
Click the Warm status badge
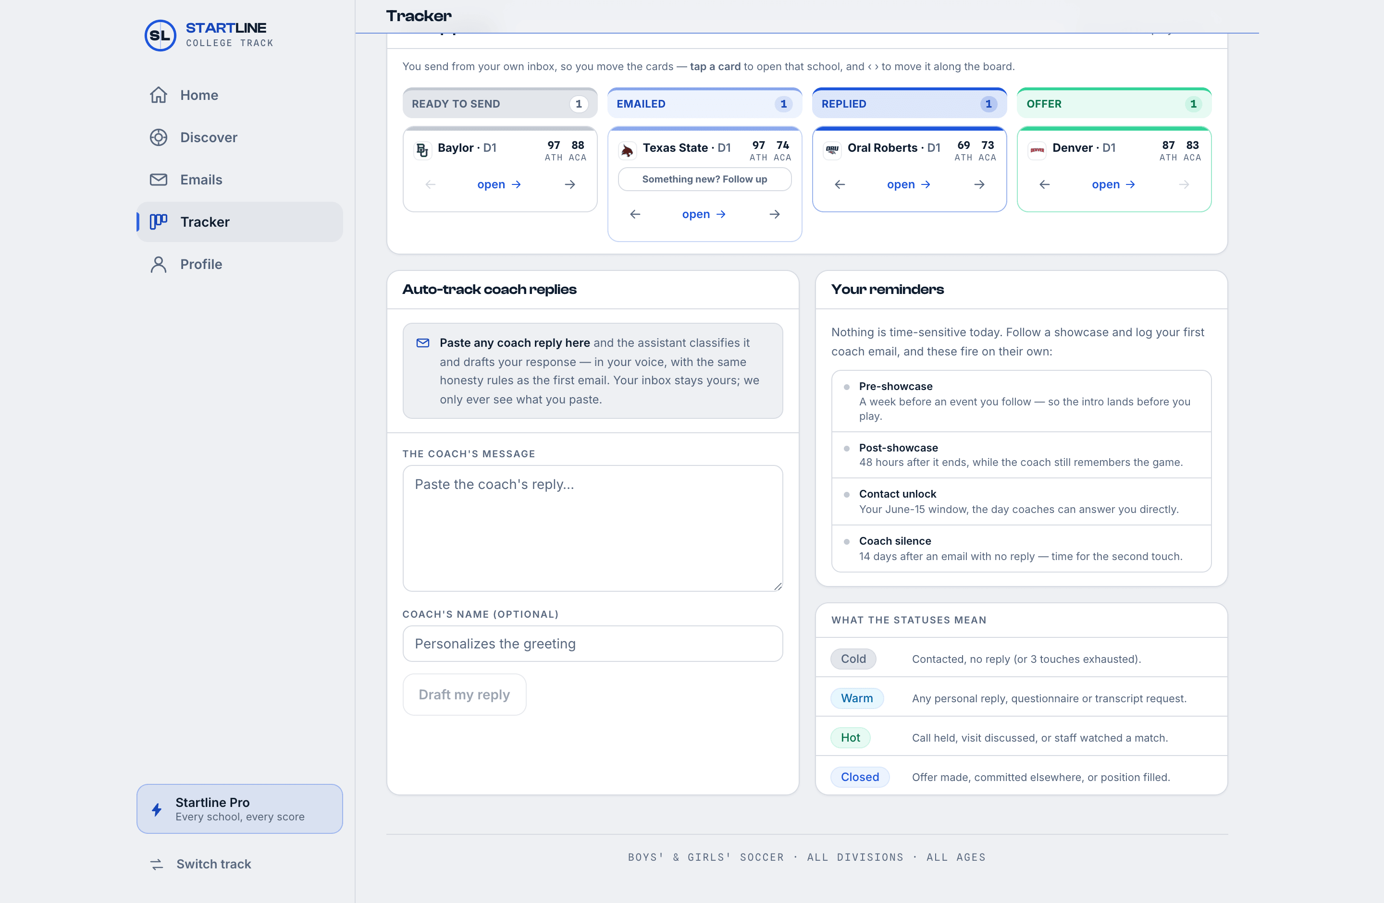856,698
